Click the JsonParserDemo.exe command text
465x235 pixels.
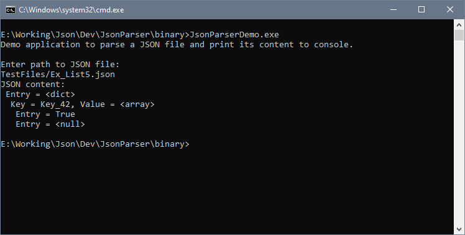pos(234,35)
